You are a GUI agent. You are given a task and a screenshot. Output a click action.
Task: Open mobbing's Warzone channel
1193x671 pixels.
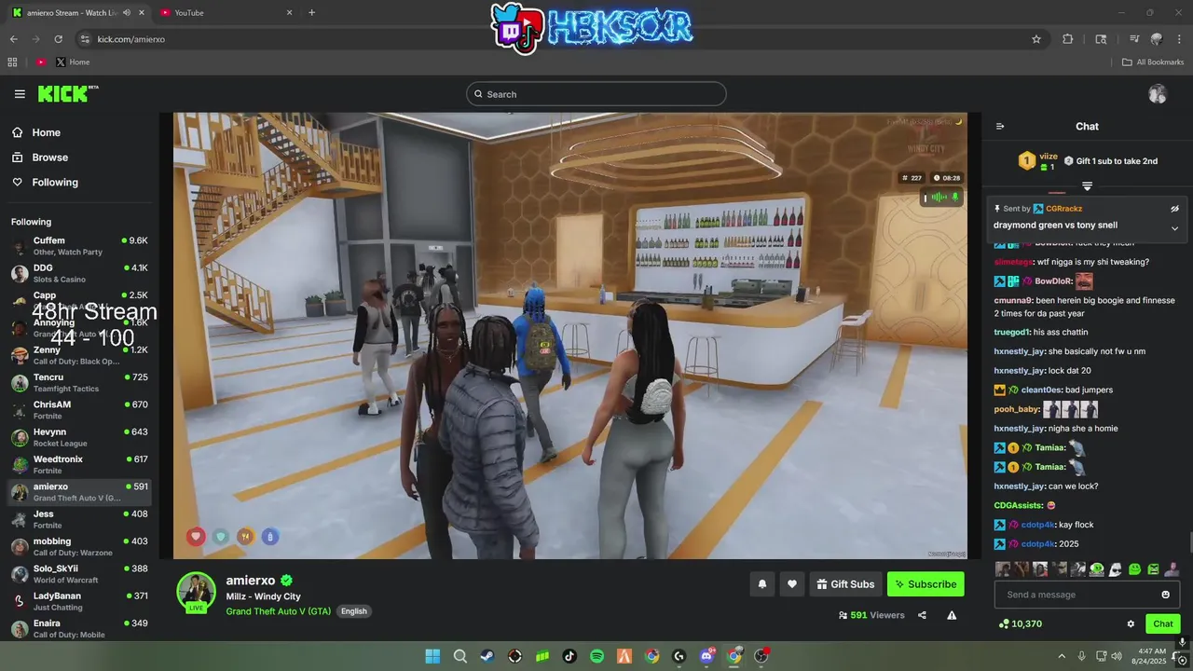point(80,547)
